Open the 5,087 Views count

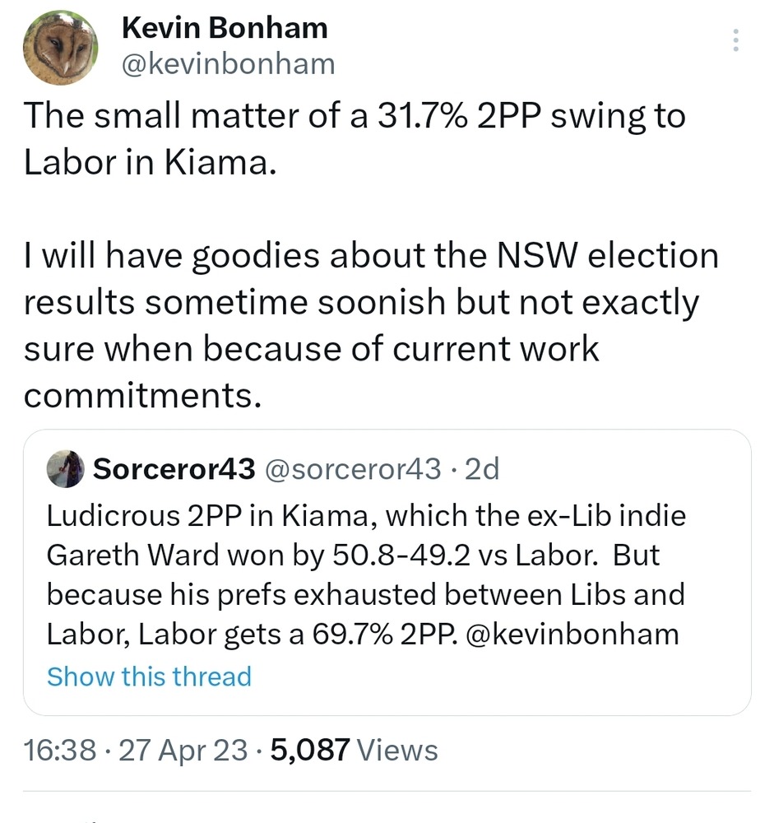[x=352, y=750]
